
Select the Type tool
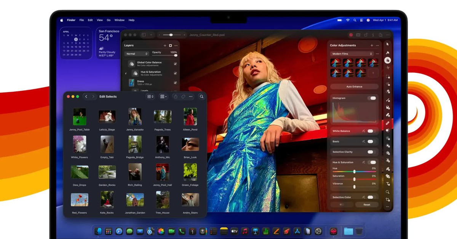(x=388, y=184)
